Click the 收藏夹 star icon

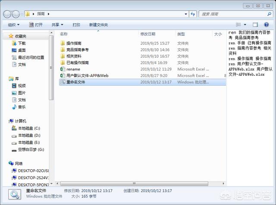(11, 36)
